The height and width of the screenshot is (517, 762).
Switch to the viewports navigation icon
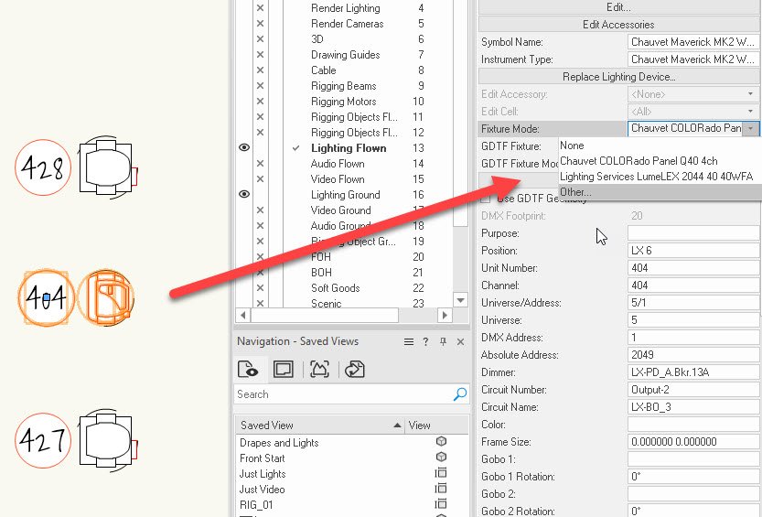[284, 370]
